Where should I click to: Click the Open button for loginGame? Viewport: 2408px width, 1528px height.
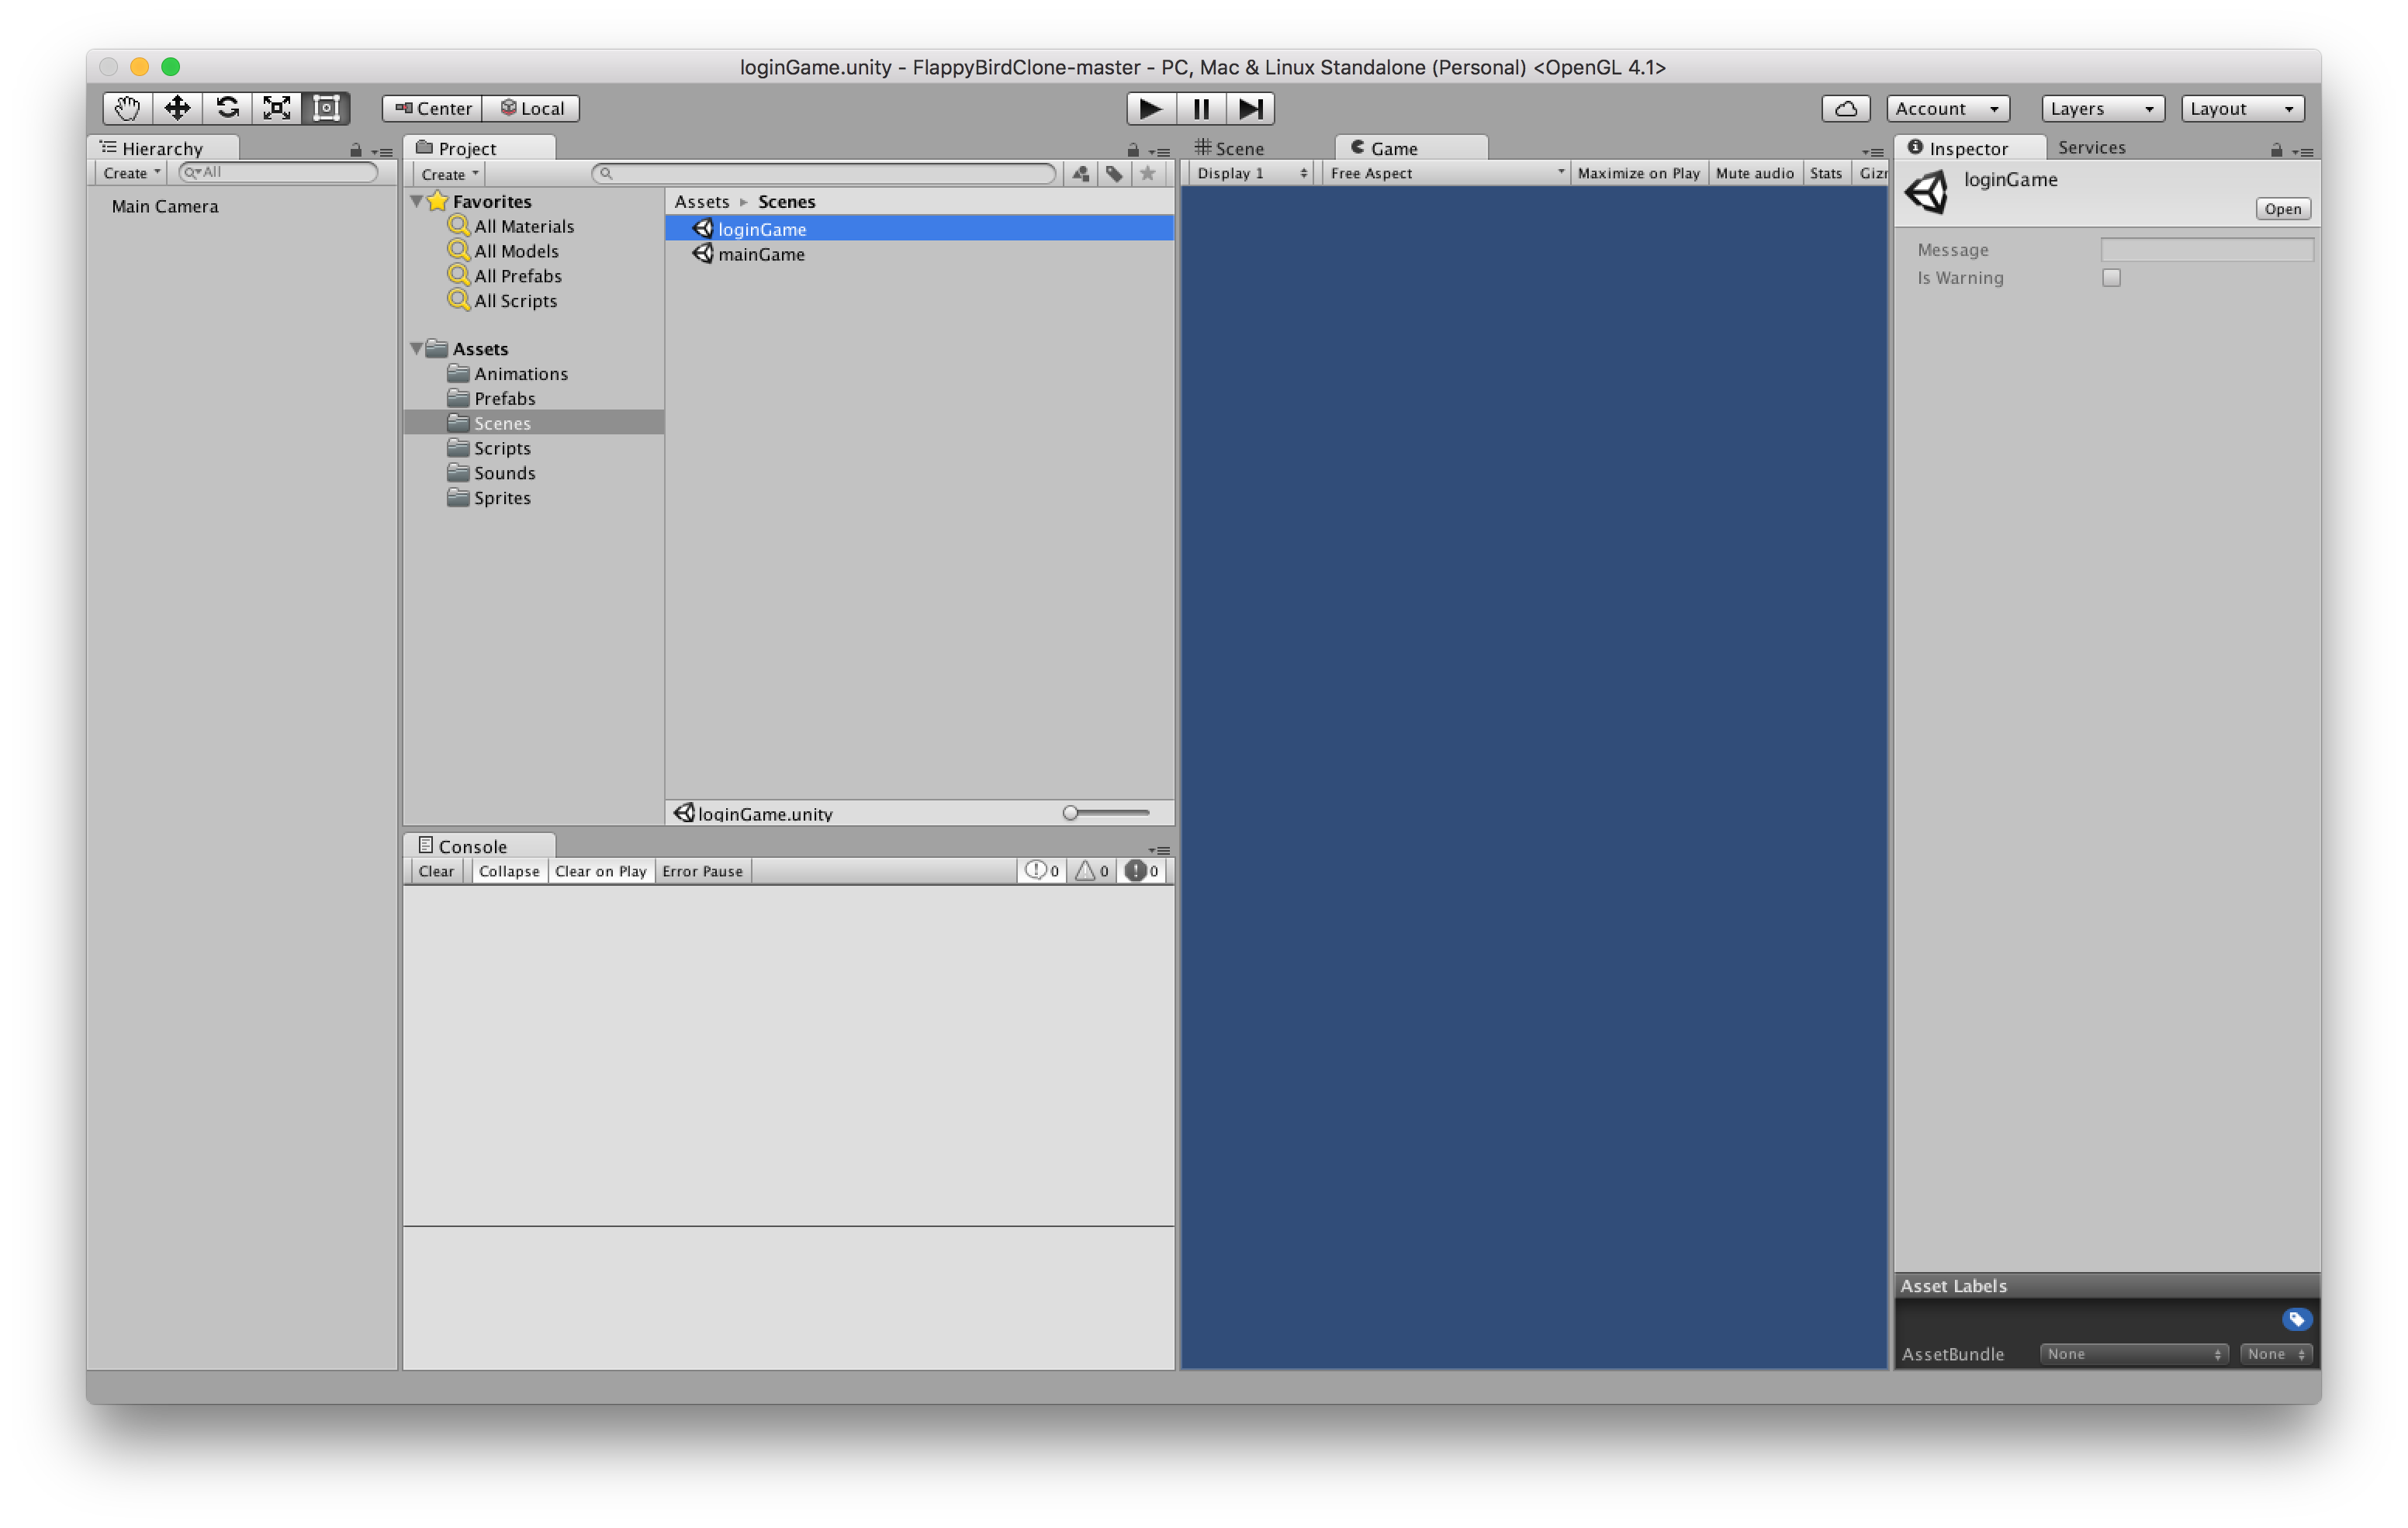tap(2282, 209)
